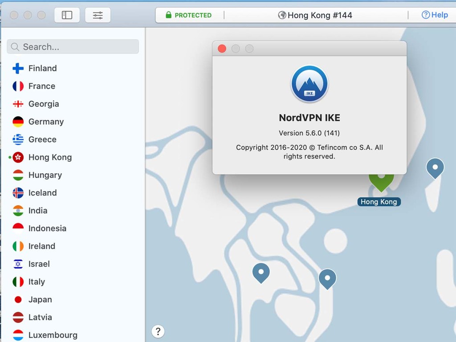Viewport: 456px width, 342px height.
Task: Expand the India country entry
Action: click(x=38, y=211)
